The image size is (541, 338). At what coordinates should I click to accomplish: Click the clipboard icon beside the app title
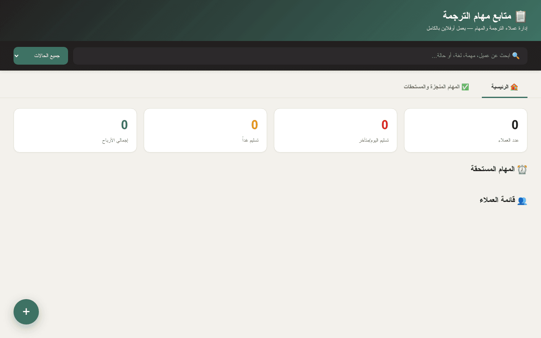click(521, 16)
